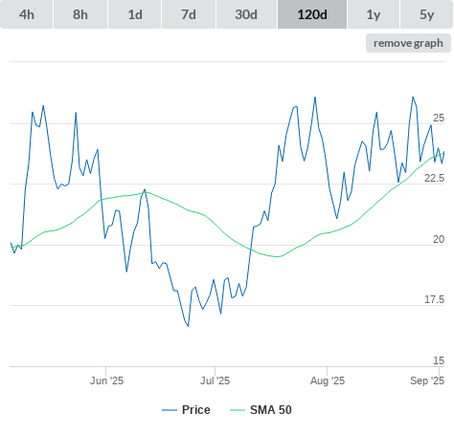The height and width of the screenshot is (435, 454).
Task: Click the 25 y-axis value
Action: point(439,118)
